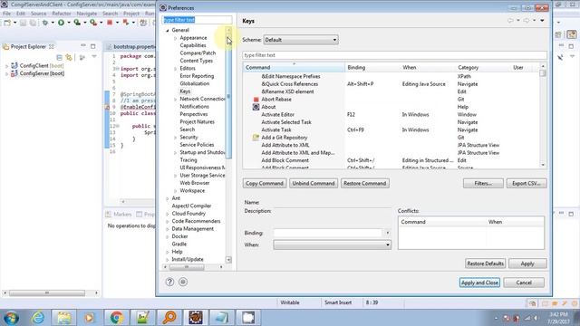Click the About row icon in Keys table
This screenshot has height=326, width=580.
click(256, 107)
